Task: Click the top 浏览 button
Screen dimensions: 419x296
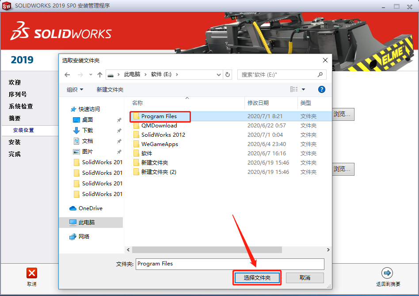Action: pos(343,114)
